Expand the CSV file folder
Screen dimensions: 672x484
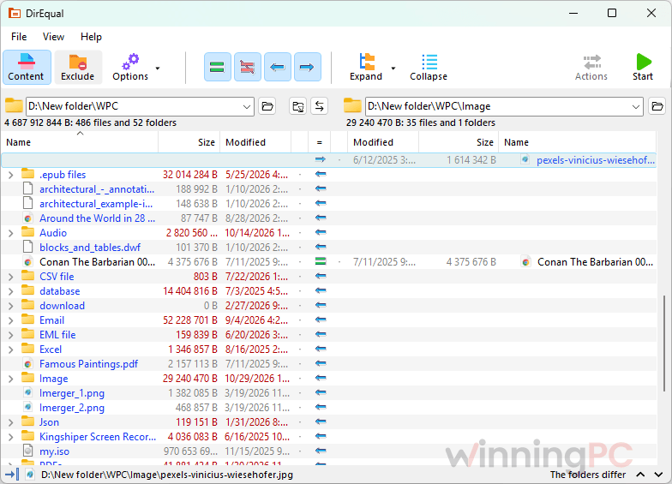coord(10,277)
